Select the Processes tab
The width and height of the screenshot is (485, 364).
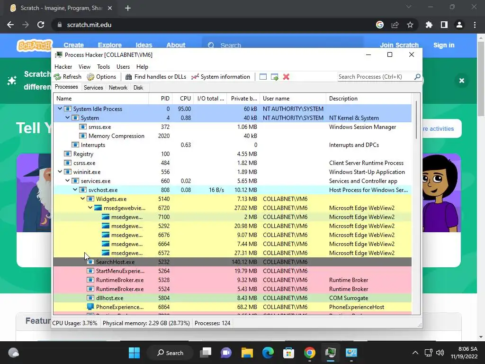(66, 87)
